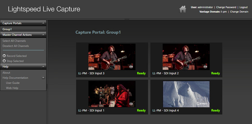Open Web Help
Image resolution: width=252 pixels, height=124 pixels.
12,88
